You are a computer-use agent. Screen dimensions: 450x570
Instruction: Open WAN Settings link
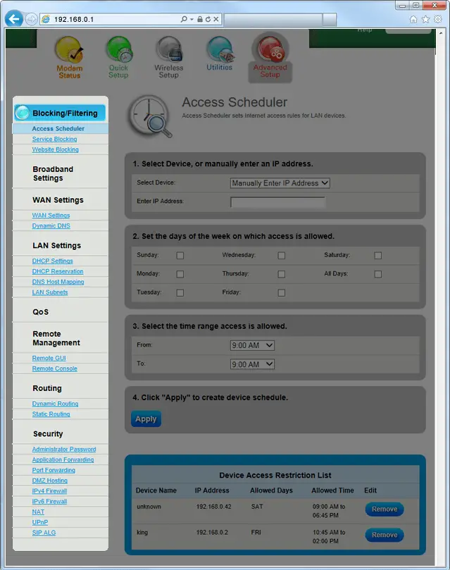[x=51, y=216]
